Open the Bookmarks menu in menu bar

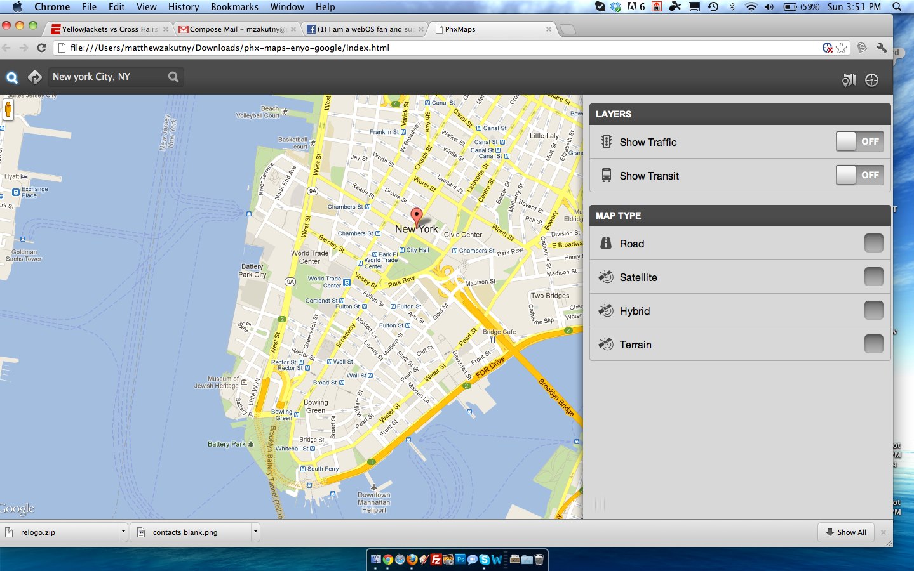(x=234, y=7)
